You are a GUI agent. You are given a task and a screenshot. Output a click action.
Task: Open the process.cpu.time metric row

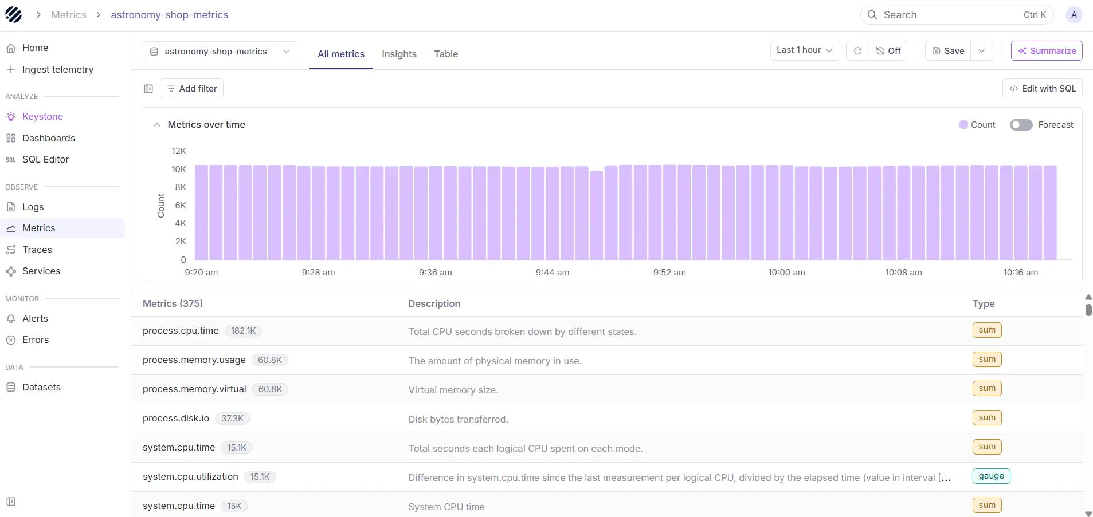tap(607, 331)
